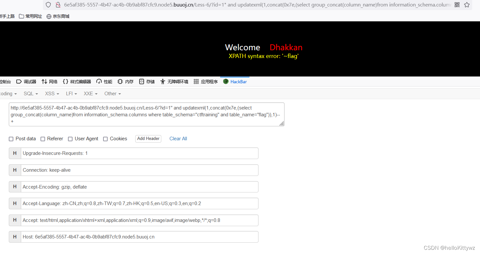Enable the Post data checkbox

coord(11,139)
